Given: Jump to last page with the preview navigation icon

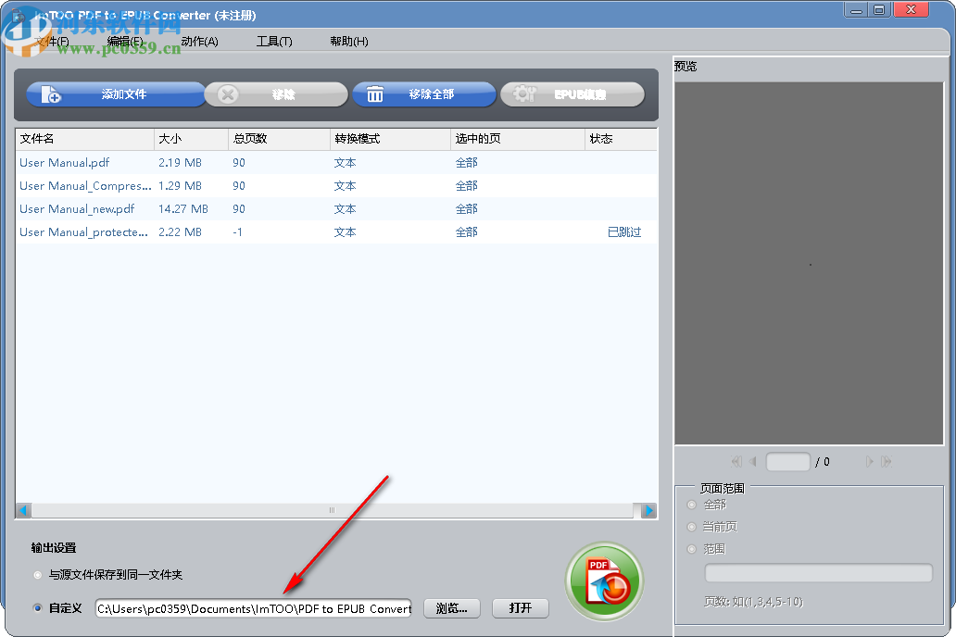Looking at the screenshot, I should pos(886,461).
